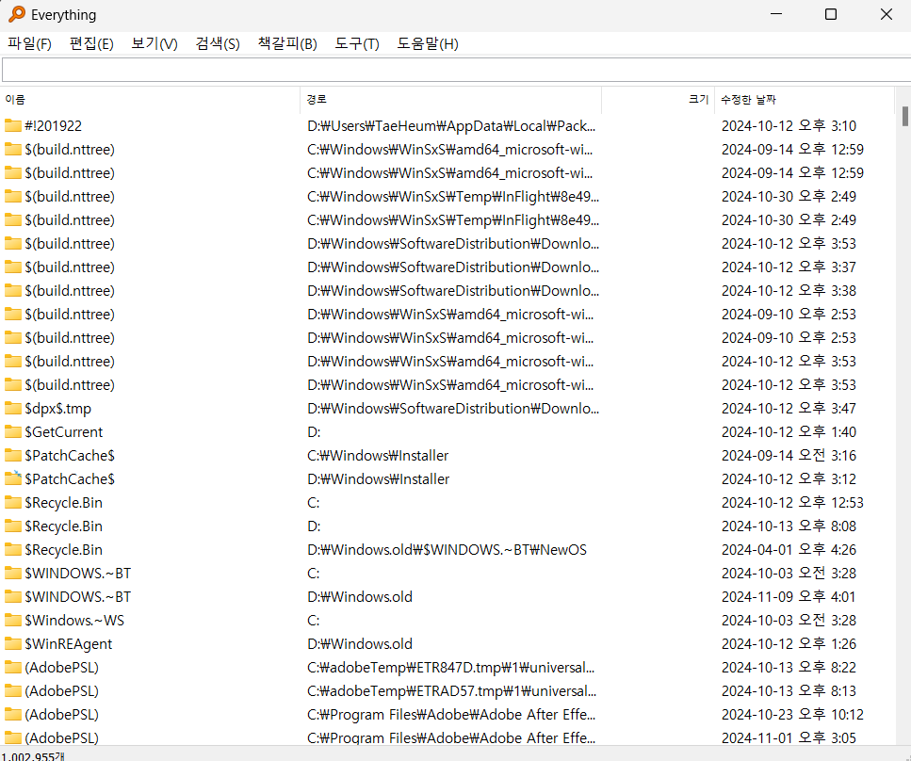Click folder icon of $WinREAgent
Screen dimensions: 911x761
(x=13, y=643)
